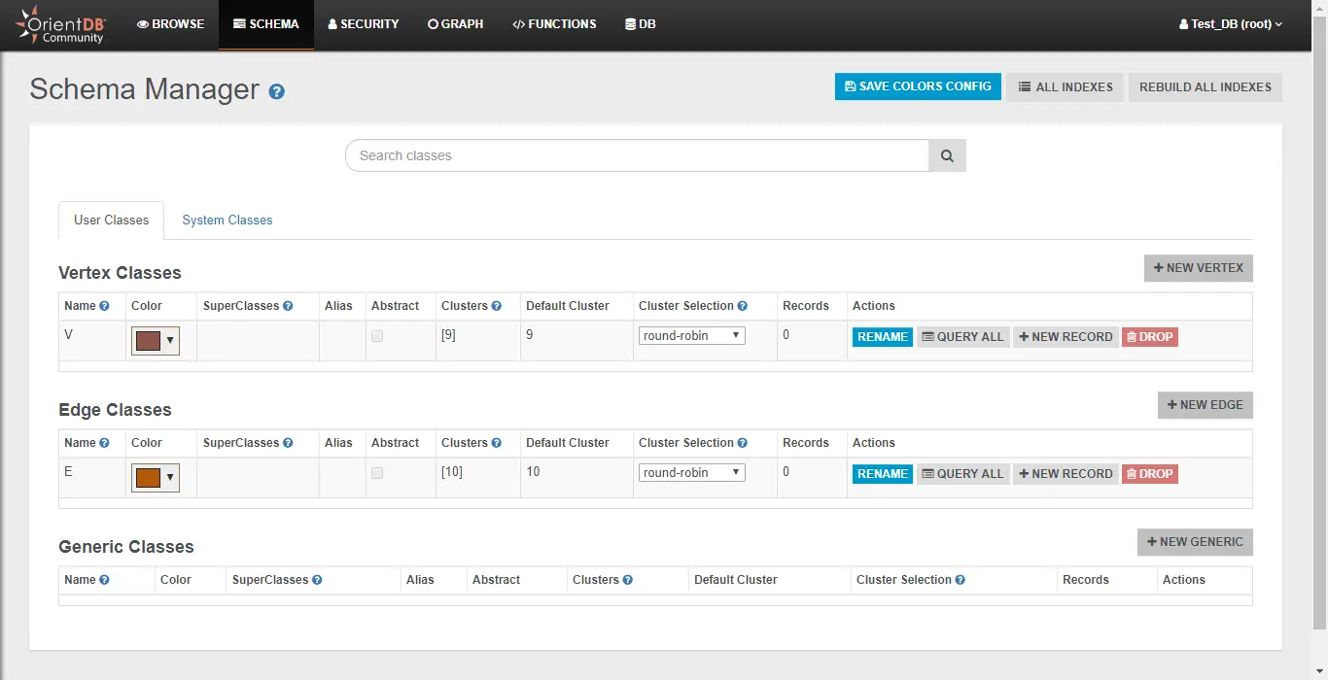This screenshot has width=1328, height=680.
Task: Drop the V vertex class
Action: 1150,337
